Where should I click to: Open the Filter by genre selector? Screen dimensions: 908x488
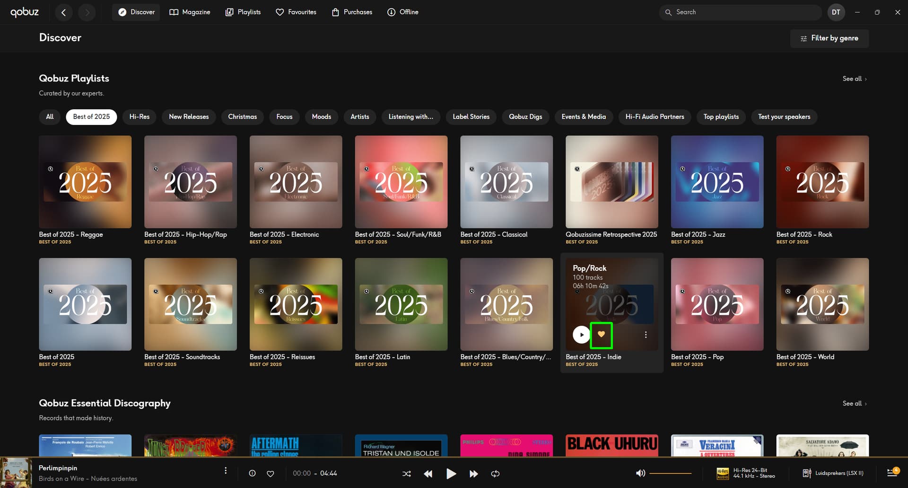829,38
